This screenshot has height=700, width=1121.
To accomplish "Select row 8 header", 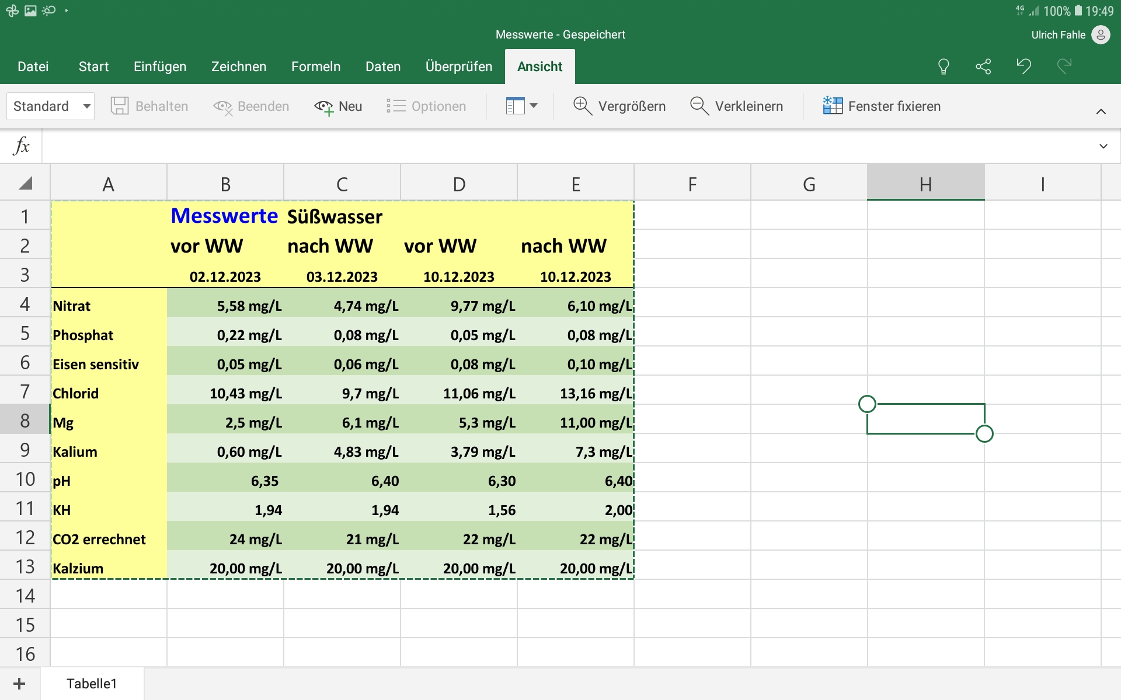I will (x=25, y=419).
